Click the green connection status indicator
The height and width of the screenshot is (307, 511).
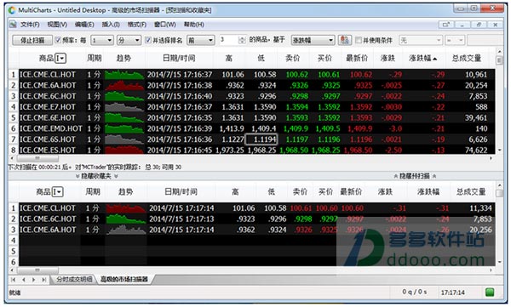(490, 292)
